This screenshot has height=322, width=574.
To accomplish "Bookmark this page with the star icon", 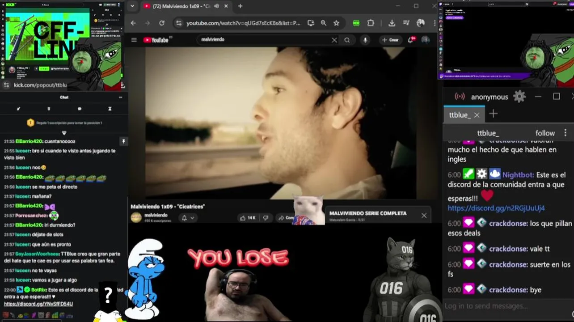I will tap(336, 23).
